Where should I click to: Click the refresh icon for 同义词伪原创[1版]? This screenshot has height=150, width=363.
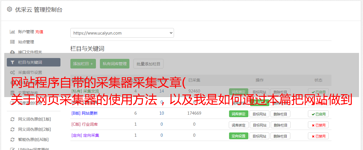pyautogui.click(x=12, y=119)
